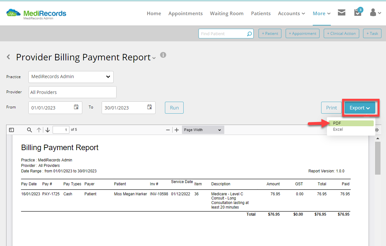Expand the Practice dropdown MediRecords Admin
This screenshot has height=246, width=386.
coord(71,77)
